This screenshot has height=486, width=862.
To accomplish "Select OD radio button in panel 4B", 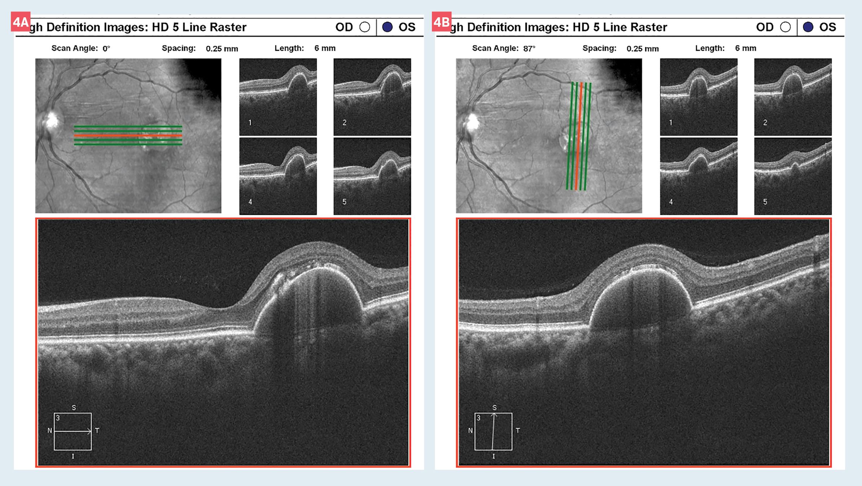I will (x=785, y=27).
